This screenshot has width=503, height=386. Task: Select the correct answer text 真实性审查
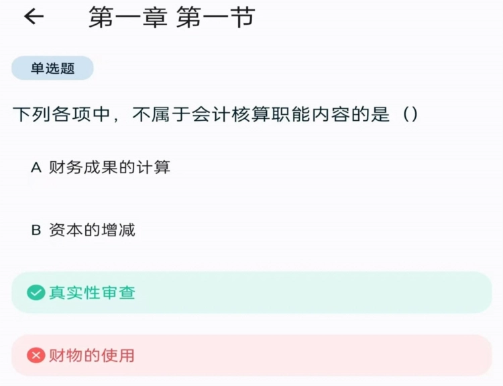[x=92, y=293]
